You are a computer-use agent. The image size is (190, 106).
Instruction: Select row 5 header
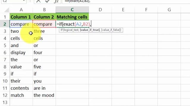tap(5, 45)
